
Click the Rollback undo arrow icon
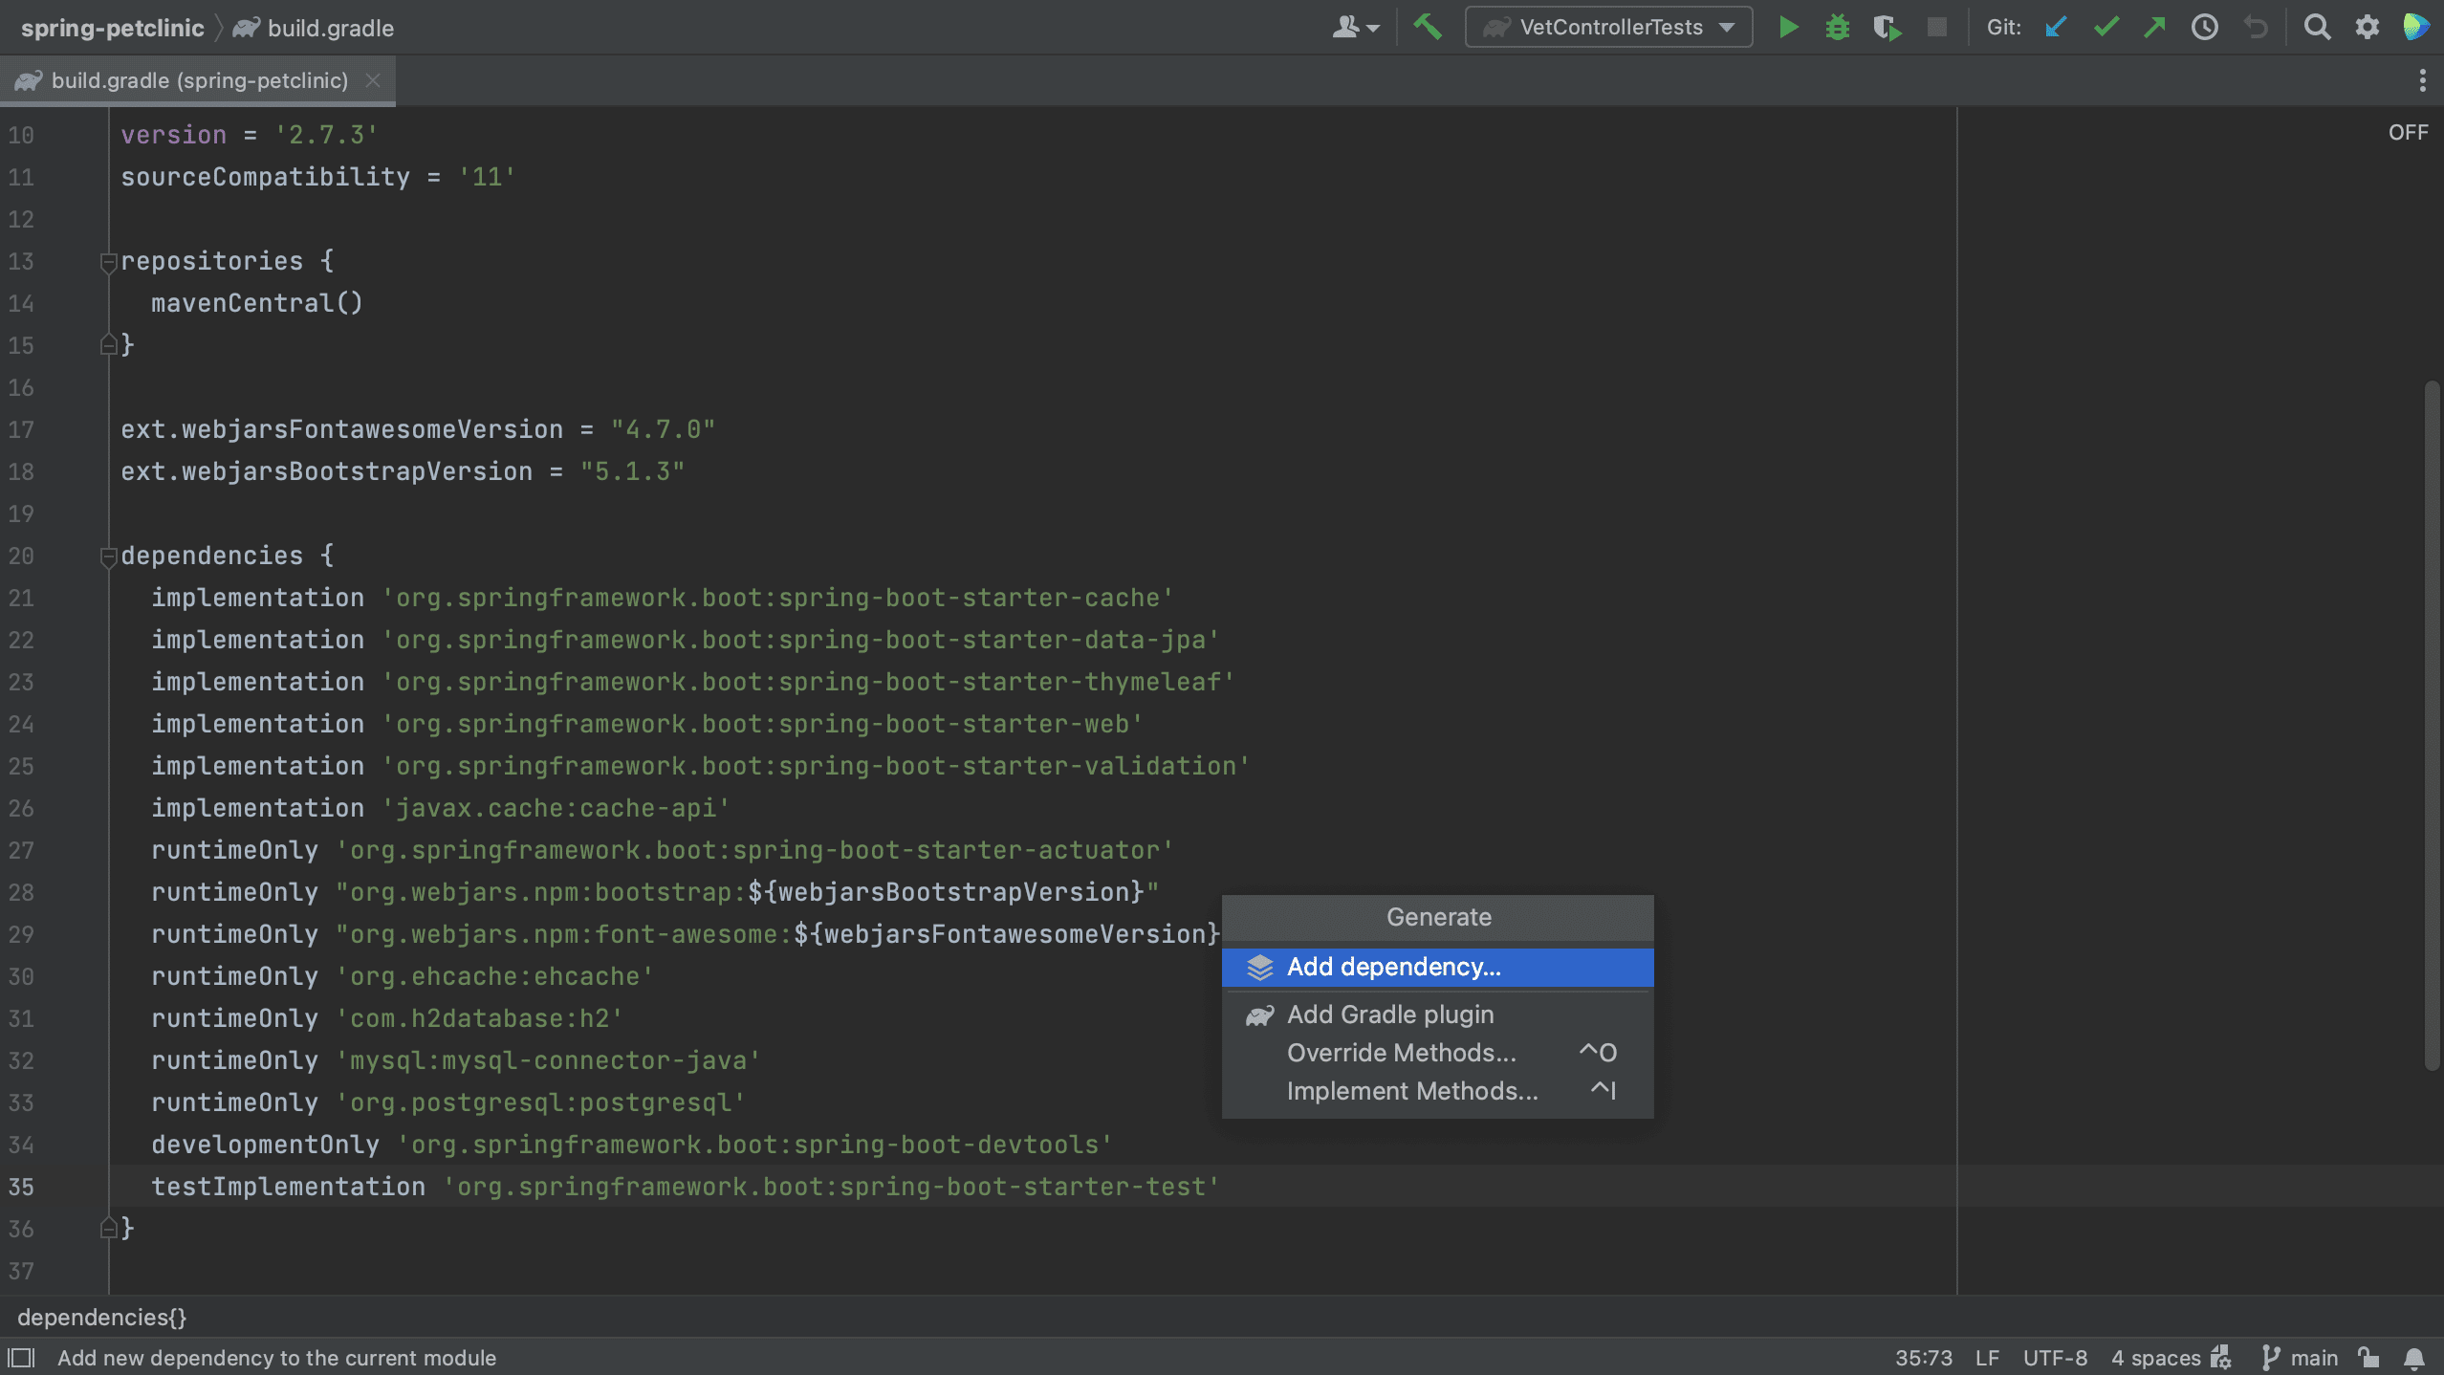coord(2256,27)
